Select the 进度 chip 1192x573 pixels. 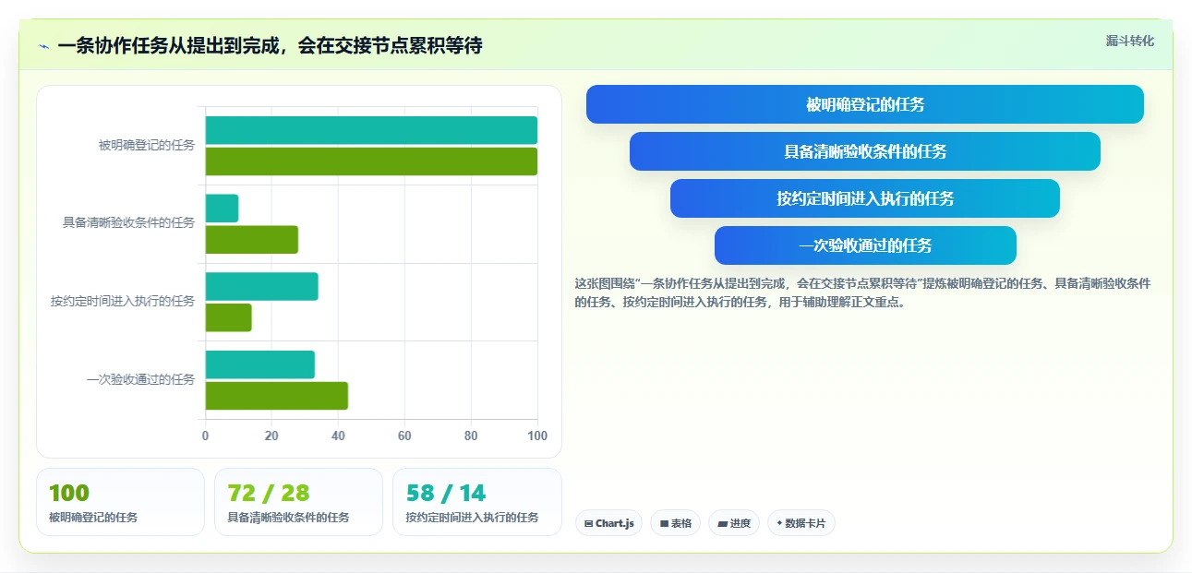pos(734,523)
